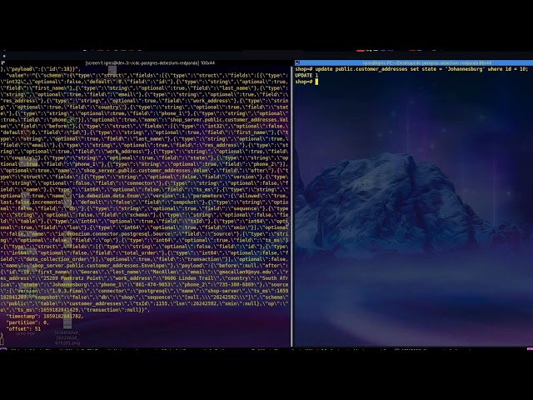The height and width of the screenshot is (400, 533).
Task: Open the left terminal window menu icon
Action: (x=2, y=63)
